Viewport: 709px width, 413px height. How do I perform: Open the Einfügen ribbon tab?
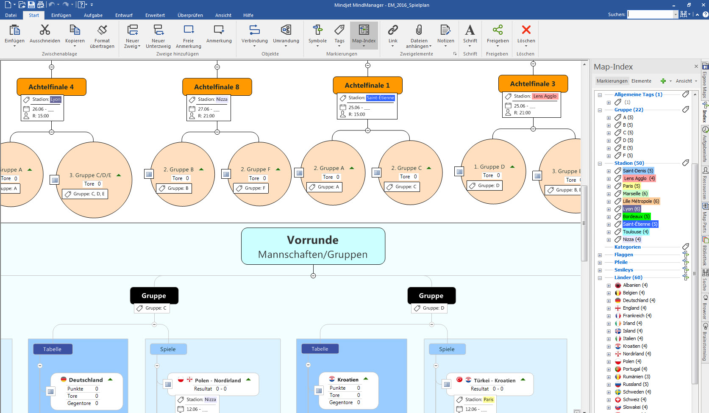[61, 15]
